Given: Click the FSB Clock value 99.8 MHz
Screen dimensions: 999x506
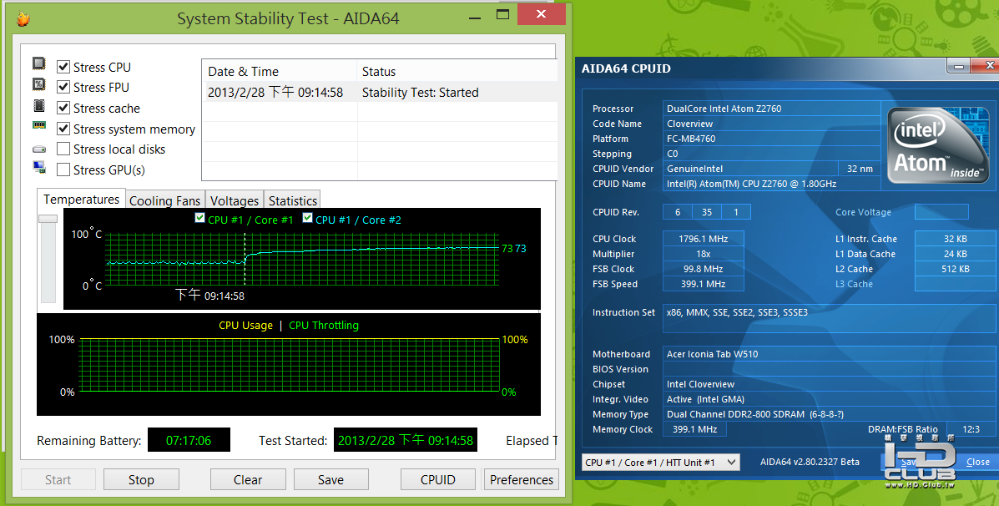Looking at the screenshot, I should coord(703,269).
